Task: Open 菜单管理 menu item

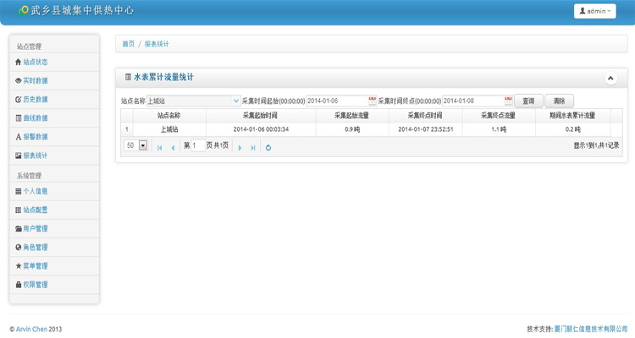Action: coord(36,265)
